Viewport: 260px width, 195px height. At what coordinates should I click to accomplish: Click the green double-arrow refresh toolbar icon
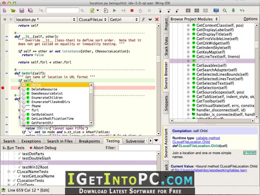242,11
